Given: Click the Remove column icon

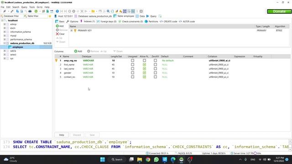Looking at the screenshot, I should pos(89,51).
